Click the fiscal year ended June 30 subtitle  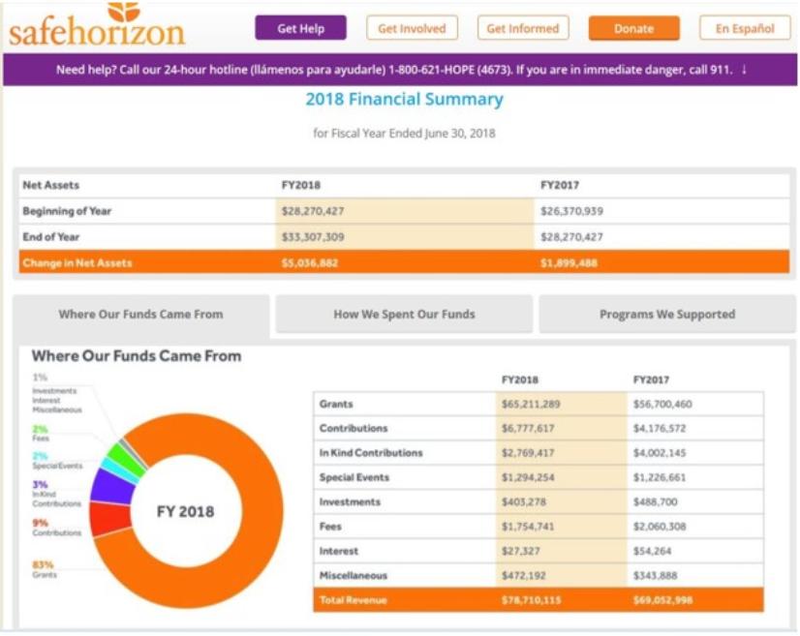pyautogui.click(x=404, y=134)
